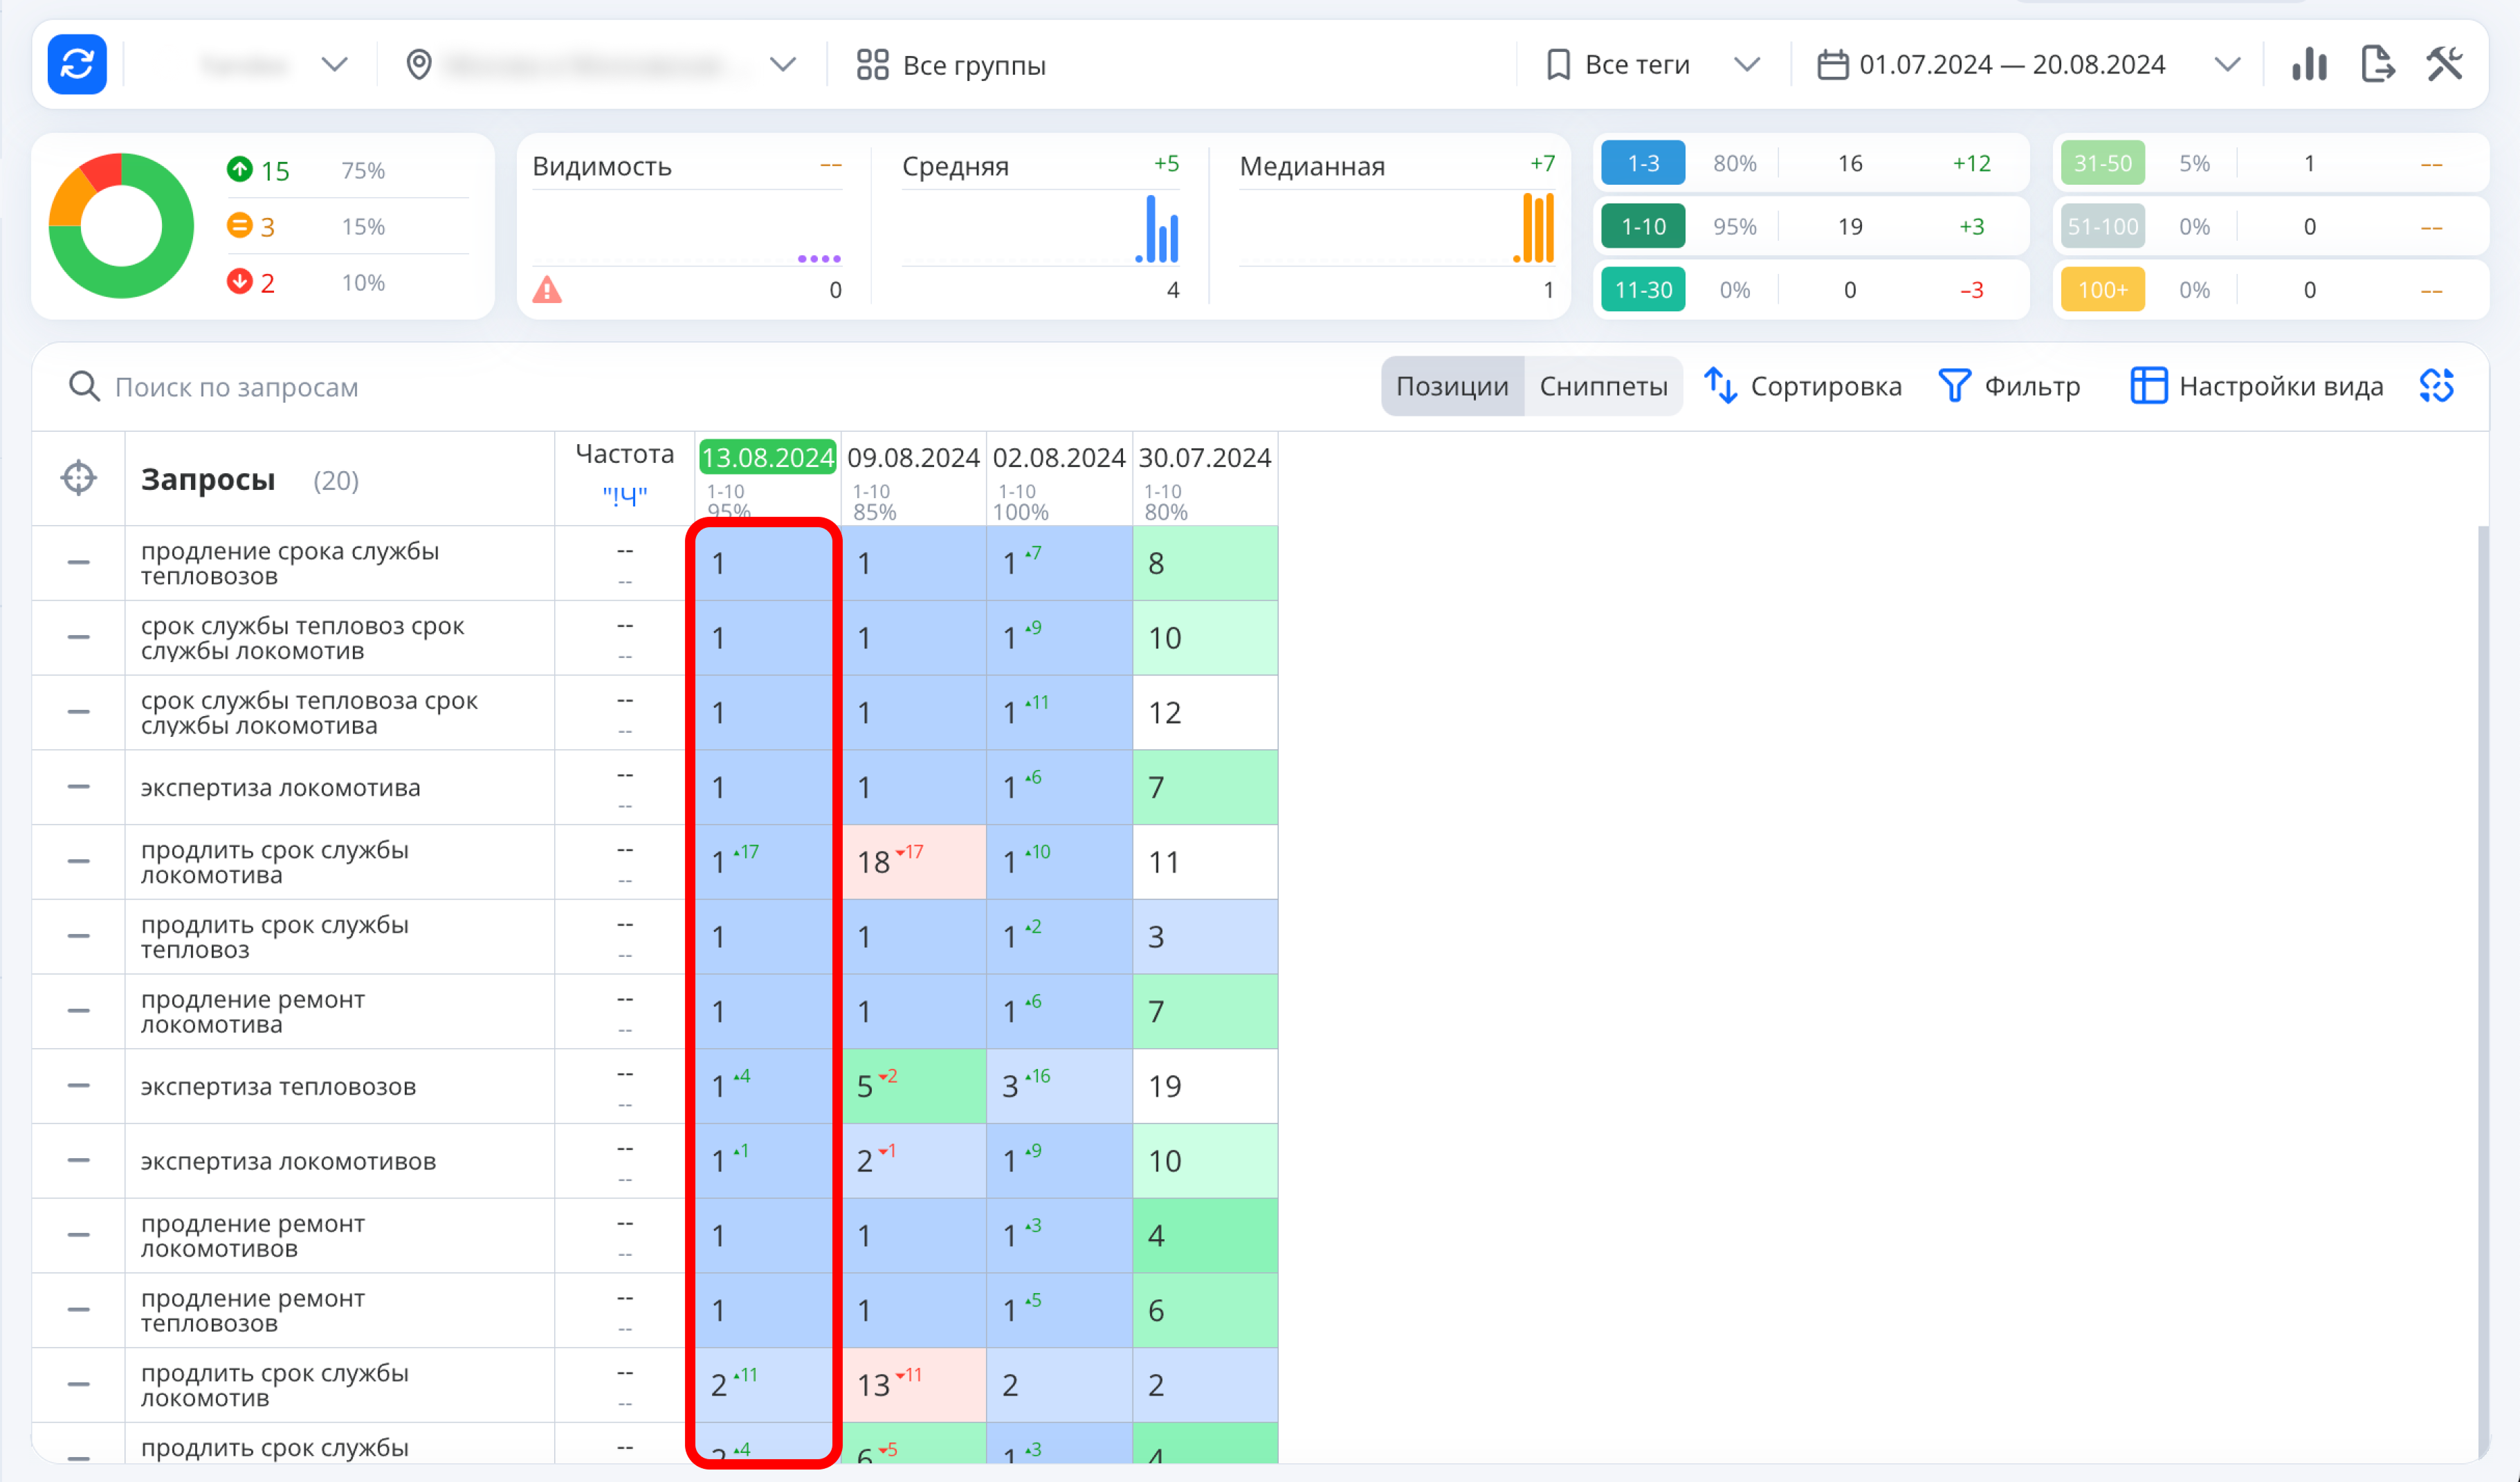Click the export file icon
2520x1482 pixels.
coord(2377,65)
